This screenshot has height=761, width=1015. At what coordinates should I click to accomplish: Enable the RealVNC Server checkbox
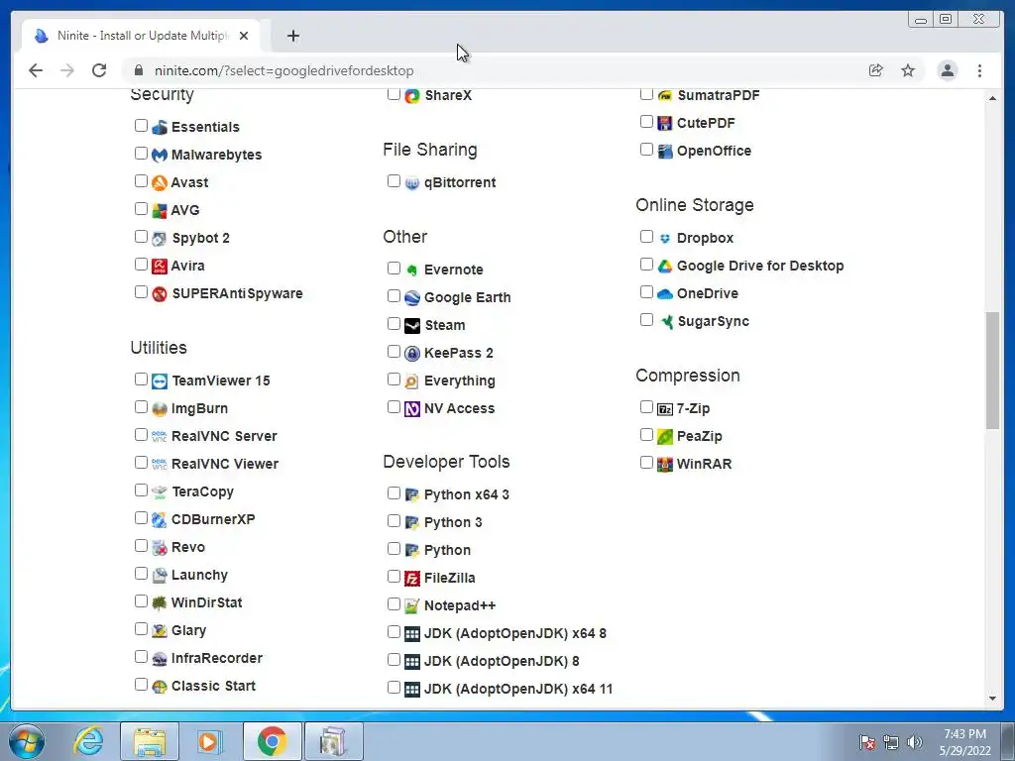point(141,435)
